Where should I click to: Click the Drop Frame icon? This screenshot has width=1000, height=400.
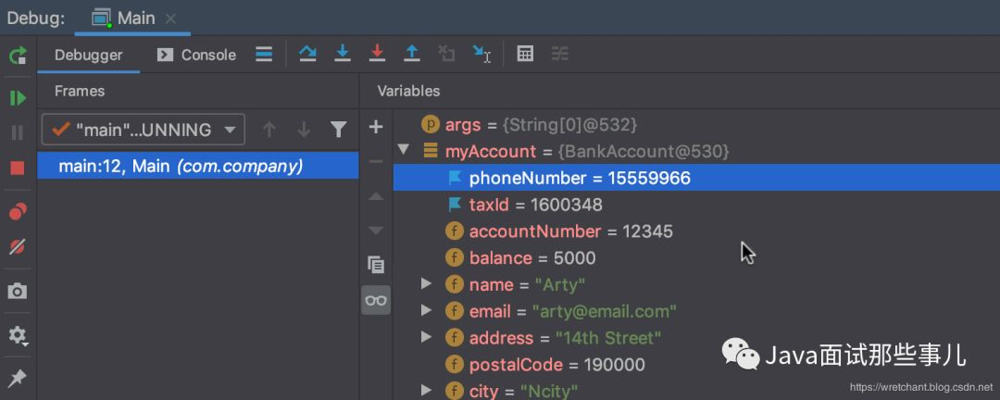446,55
